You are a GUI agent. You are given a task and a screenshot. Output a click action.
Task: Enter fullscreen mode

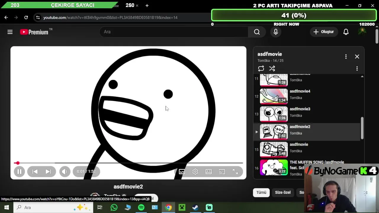coord(235,172)
